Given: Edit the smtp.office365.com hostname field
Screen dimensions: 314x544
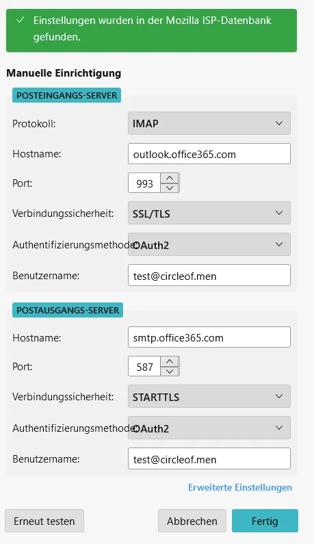Looking at the screenshot, I should (209, 337).
